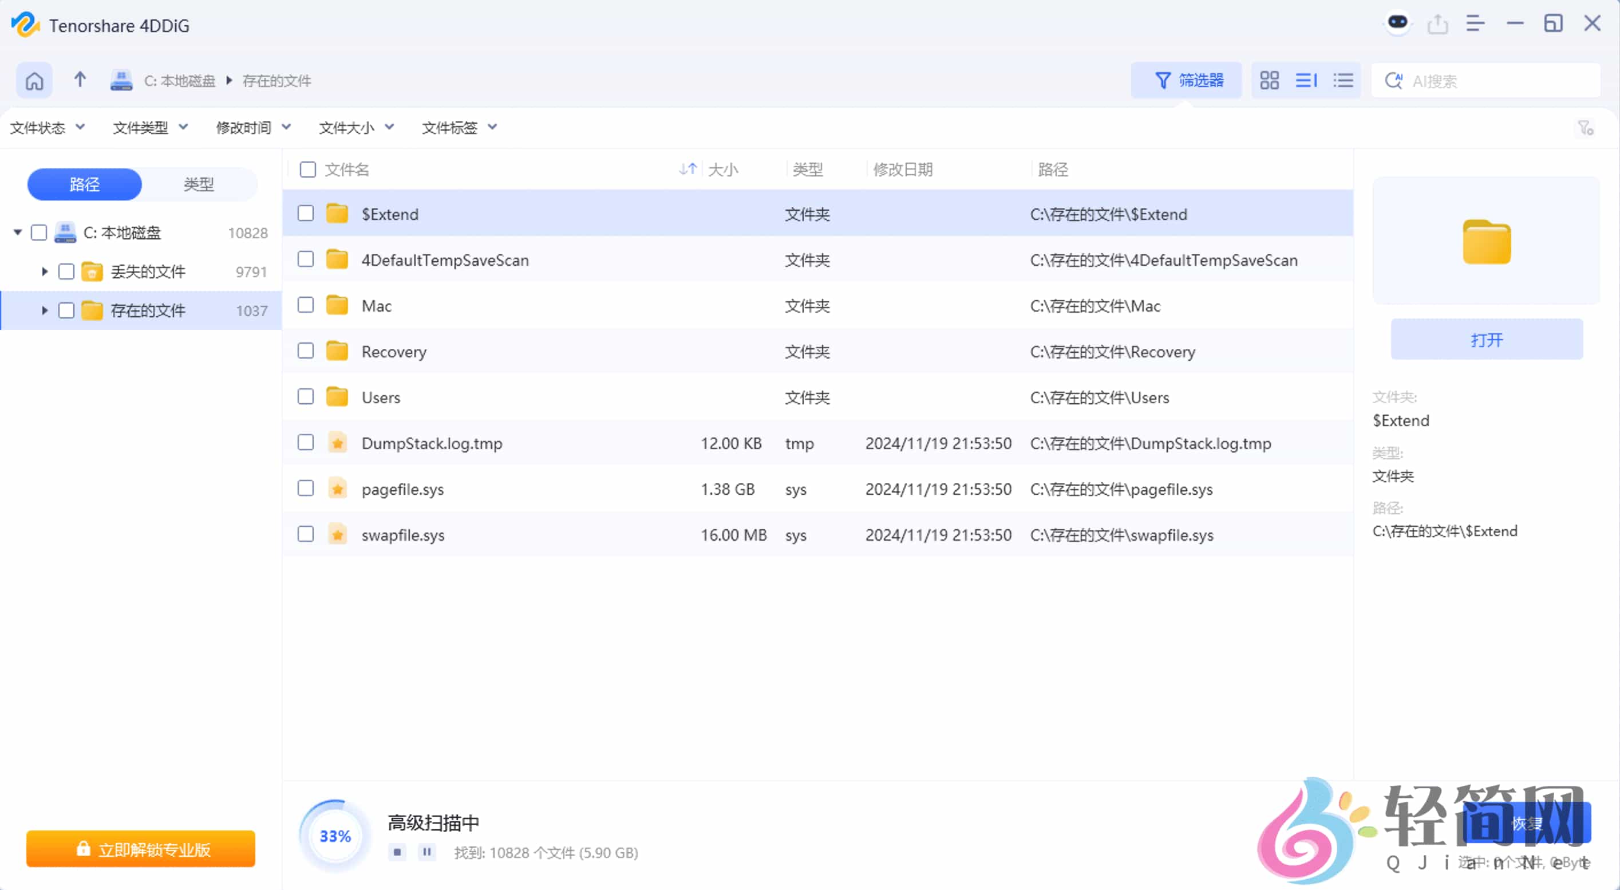Pause the scan with the pause control
1620x890 pixels.
point(427,853)
